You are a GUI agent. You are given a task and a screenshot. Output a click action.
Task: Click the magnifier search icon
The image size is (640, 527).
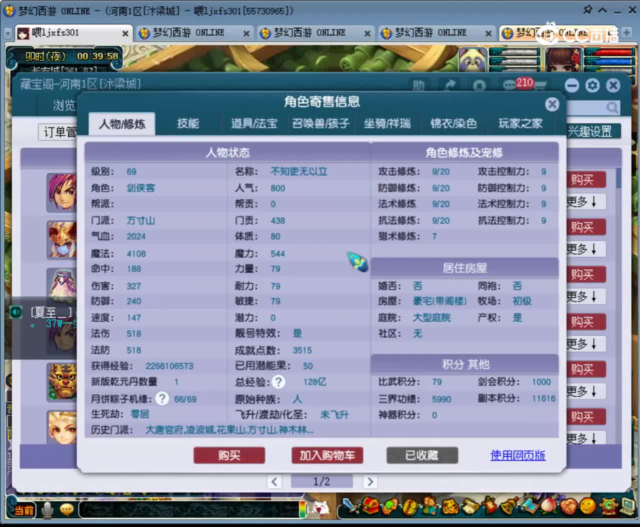(612, 107)
